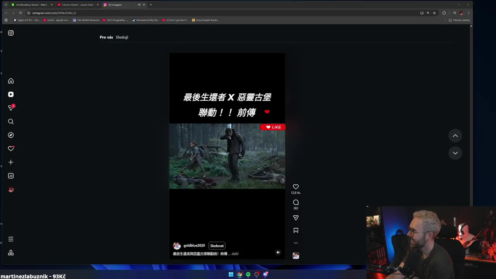The image size is (496, 279).
Task: Open goldblue2020 profile link
Action: (x=194, y=246)
